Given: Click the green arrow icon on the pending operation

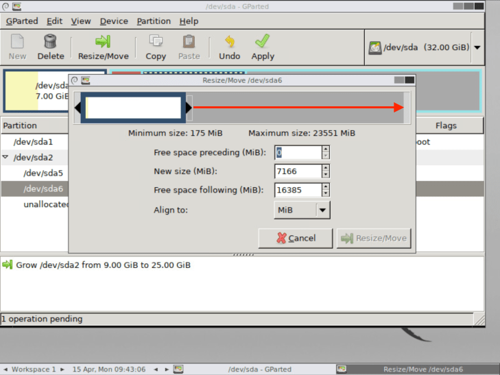Looking at the screenshot, I should click(7, 265).
